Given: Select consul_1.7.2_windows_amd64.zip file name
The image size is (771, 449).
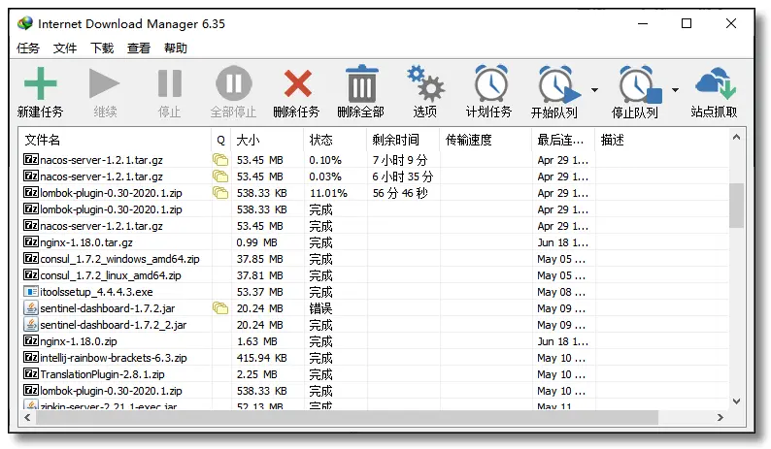Looking at the screenshot, I should pyautogui.click(x=120, y=259).
